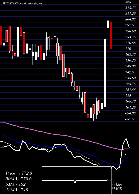Select the 763.13 price axis label
This screenshot has width=139, height=194.
(x=130, y=55)
